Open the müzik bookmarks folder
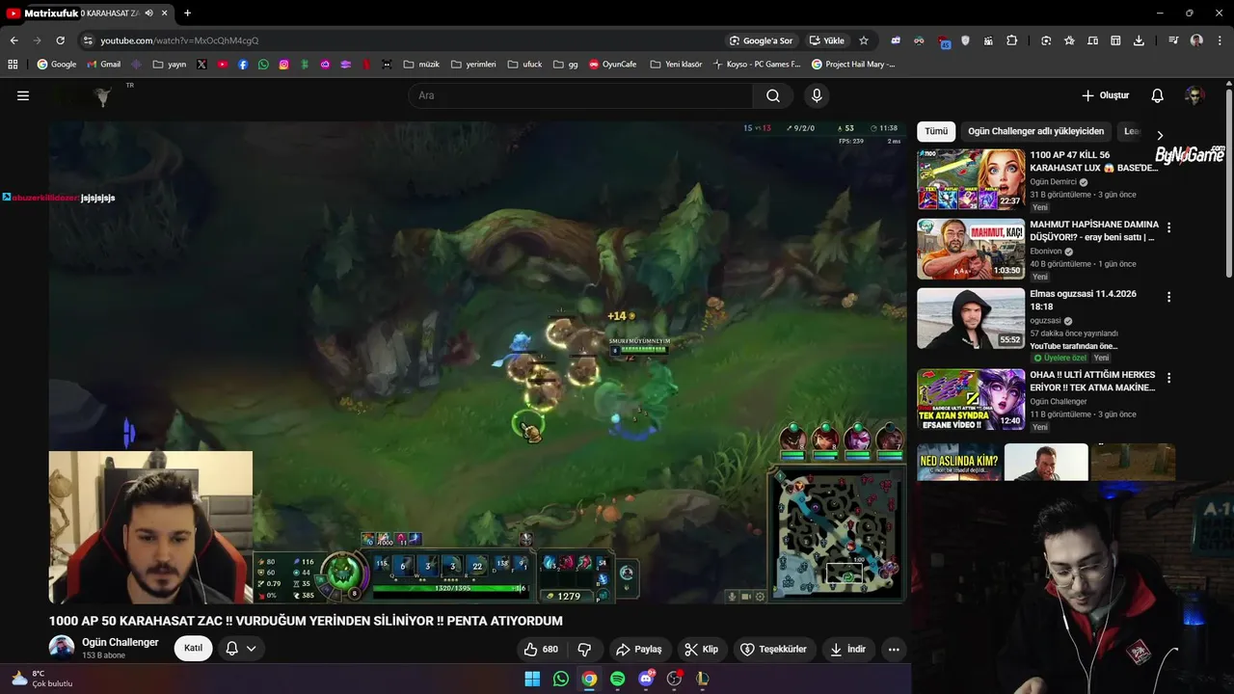 (x=421, y=65)
